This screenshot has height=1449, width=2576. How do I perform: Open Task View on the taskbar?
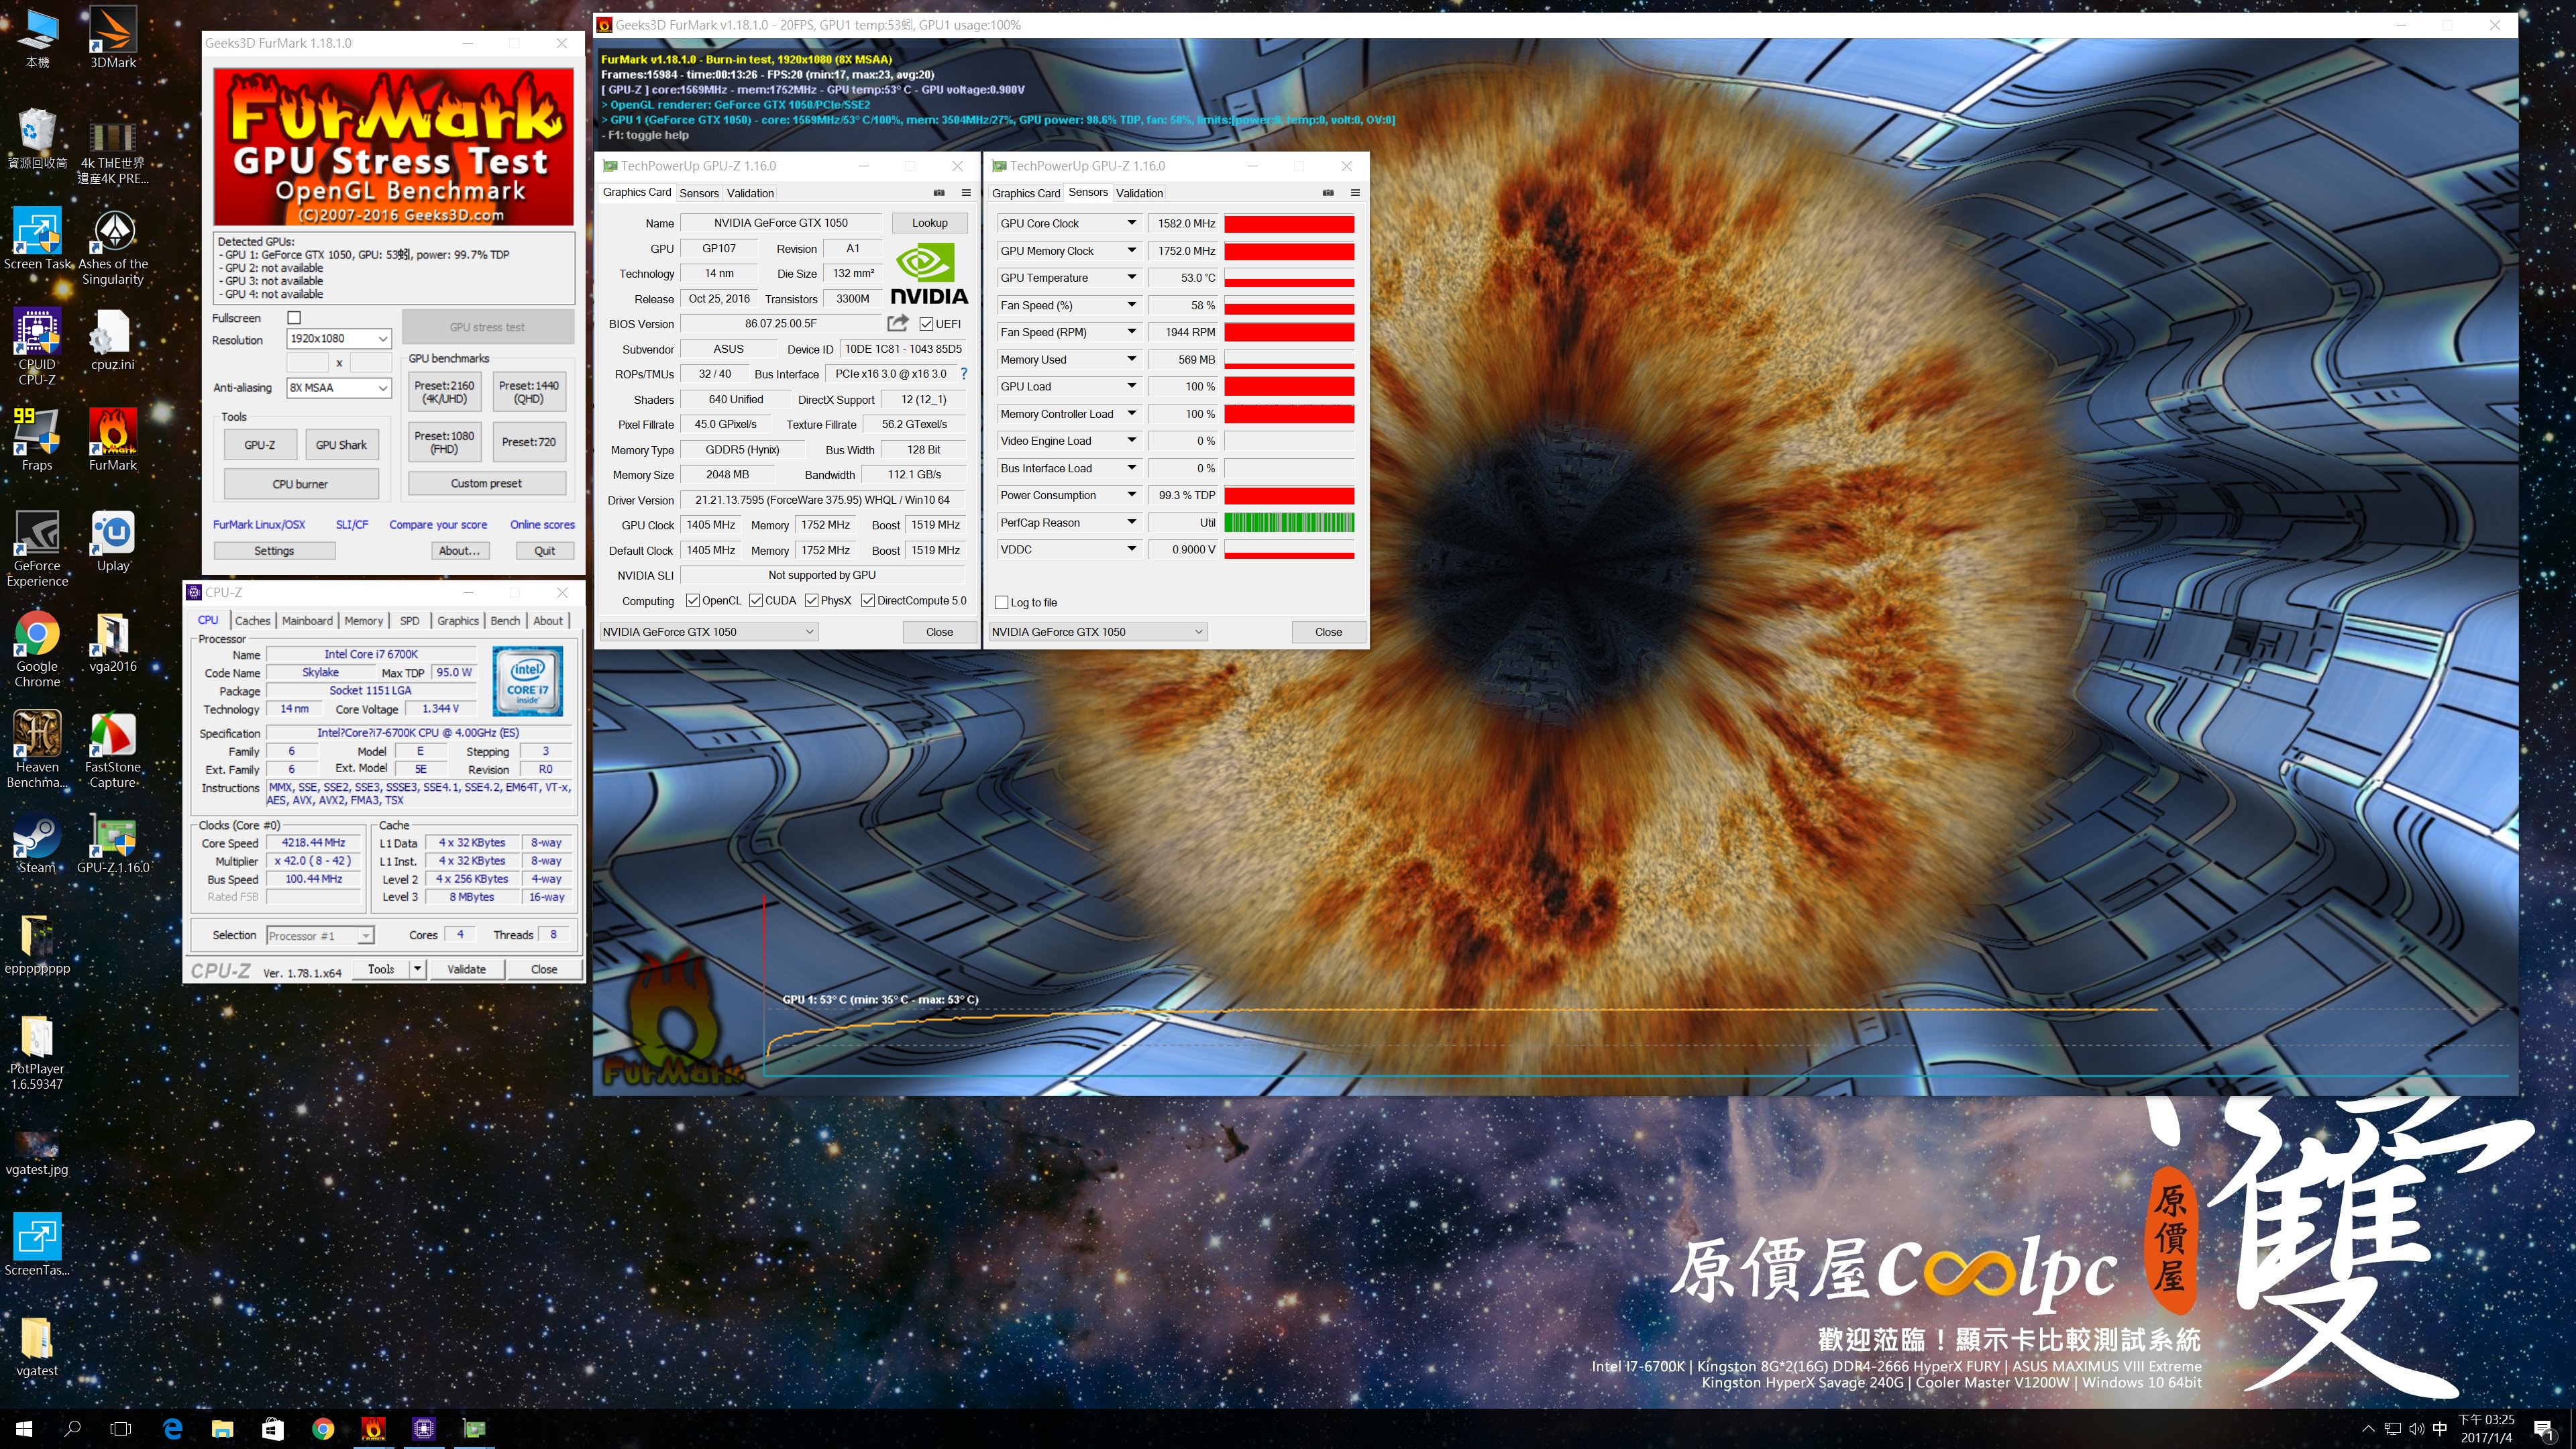coord(120,1429)
